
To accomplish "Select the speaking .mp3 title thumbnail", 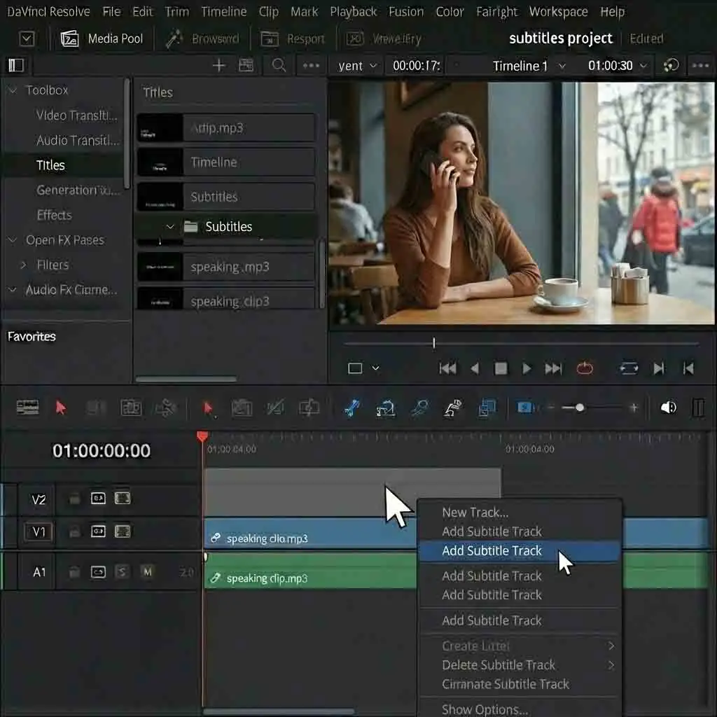I will point(160,267).
